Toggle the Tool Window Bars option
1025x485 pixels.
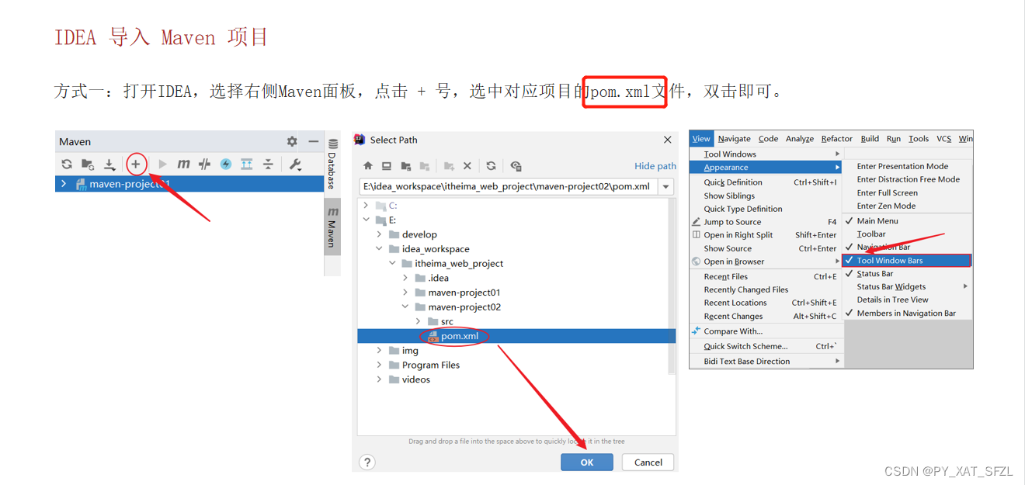(906, 260)
